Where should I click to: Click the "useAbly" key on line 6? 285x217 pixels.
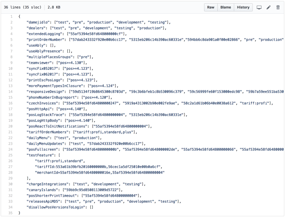(36, 46)
